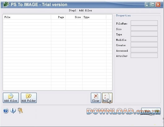The image size is (164, 127).
Task: Go to the Next step
Action: pyautogui.click(x=151, y=111)
